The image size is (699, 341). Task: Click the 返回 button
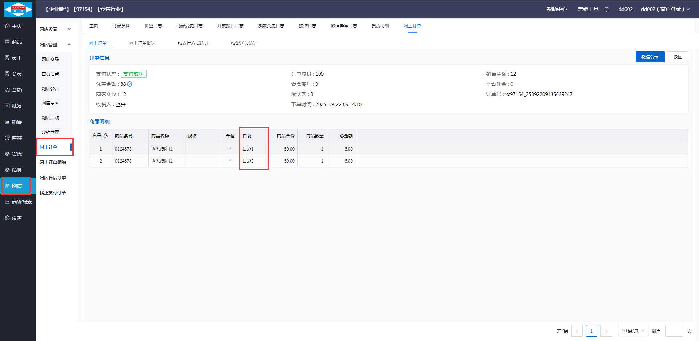tap(678, 57)
